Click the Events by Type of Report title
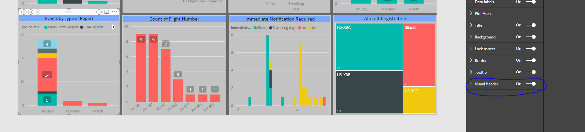Image resolution: width=585 pixels, height=132 pixels. pos(69,19)
